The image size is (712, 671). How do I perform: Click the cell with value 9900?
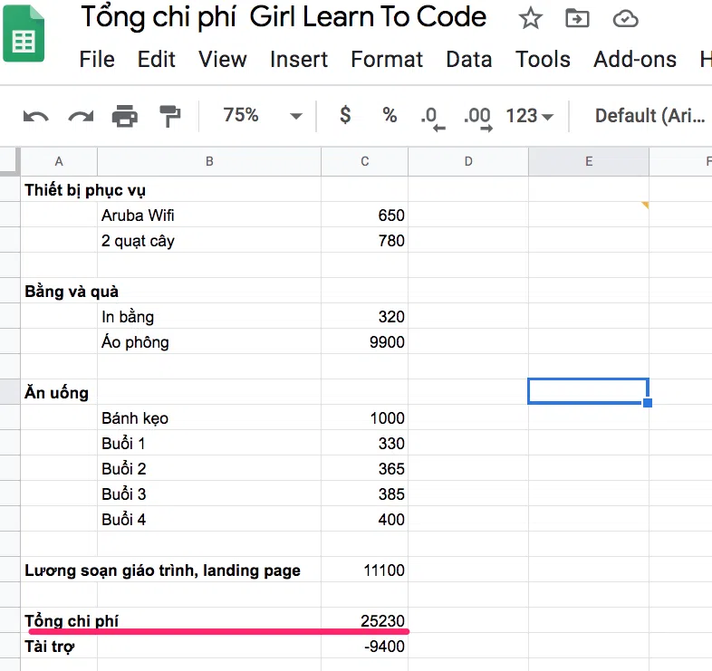(365, 342)
